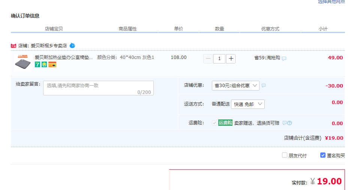Click the 普通配送 delivery label
This screenshot has height=190, width=351.
221,104
